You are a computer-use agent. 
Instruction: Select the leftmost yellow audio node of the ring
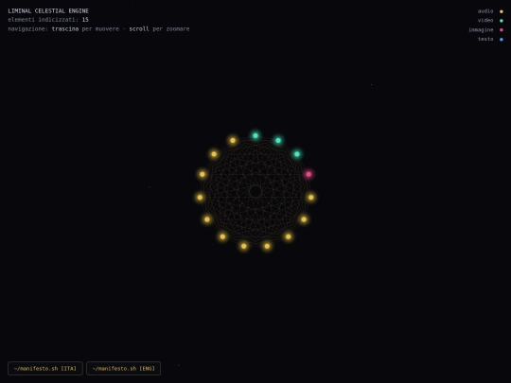(200, 197)
